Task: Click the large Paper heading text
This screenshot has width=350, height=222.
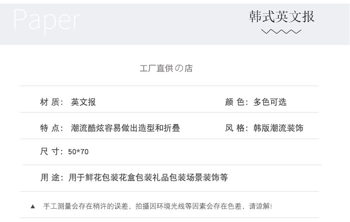Action: point(47,19)
